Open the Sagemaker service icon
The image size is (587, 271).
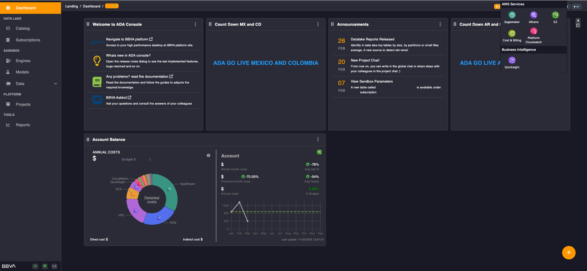512,15
